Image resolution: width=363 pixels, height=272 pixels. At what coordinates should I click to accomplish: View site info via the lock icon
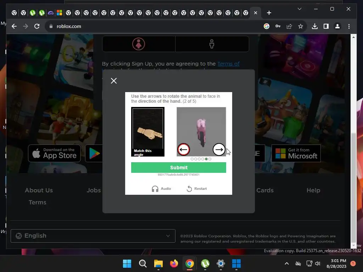(51, 26)
